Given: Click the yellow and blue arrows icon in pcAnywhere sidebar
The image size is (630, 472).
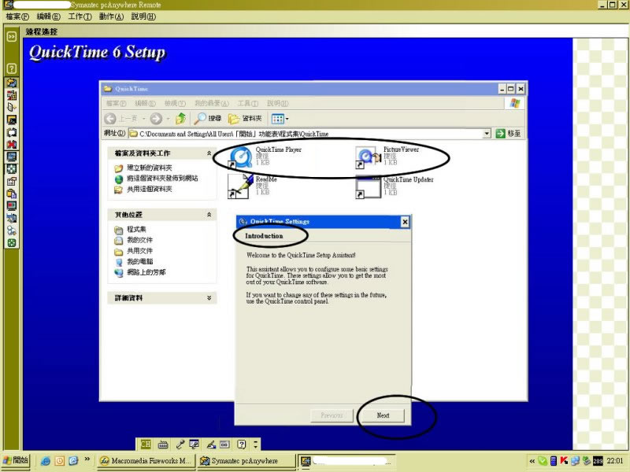Looking at the screenshot, I should pos(12,83).
